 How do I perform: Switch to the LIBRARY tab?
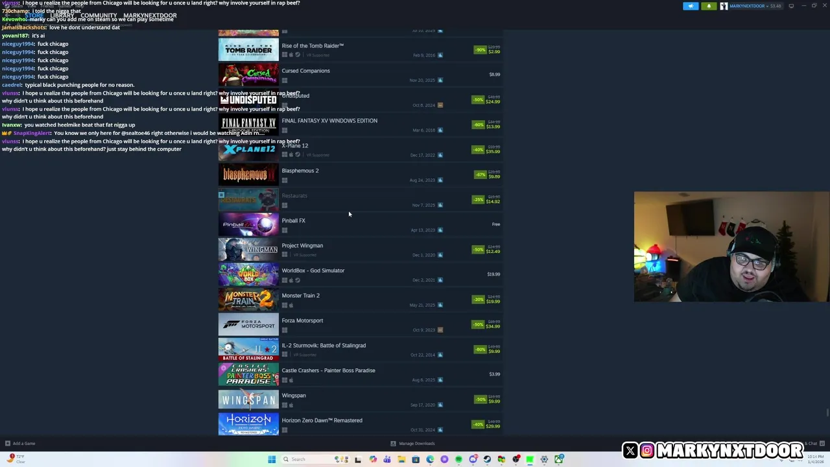point(62,16)
